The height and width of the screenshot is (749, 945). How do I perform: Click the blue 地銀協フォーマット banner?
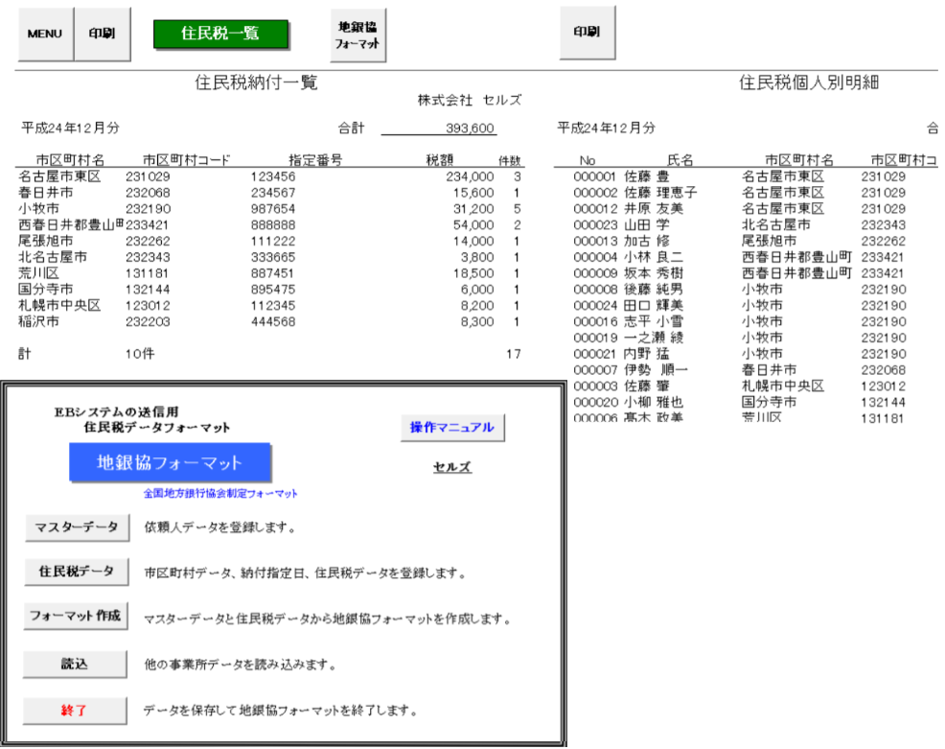170,462
